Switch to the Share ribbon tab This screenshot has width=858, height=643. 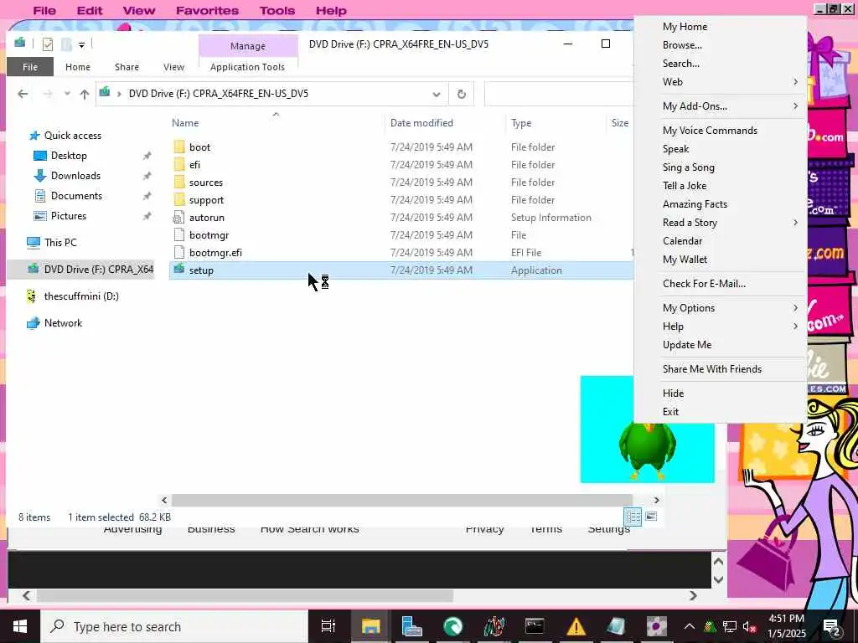coord(127,67)
